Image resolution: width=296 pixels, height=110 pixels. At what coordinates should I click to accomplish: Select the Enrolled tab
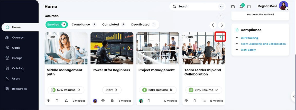click(57, 25)
